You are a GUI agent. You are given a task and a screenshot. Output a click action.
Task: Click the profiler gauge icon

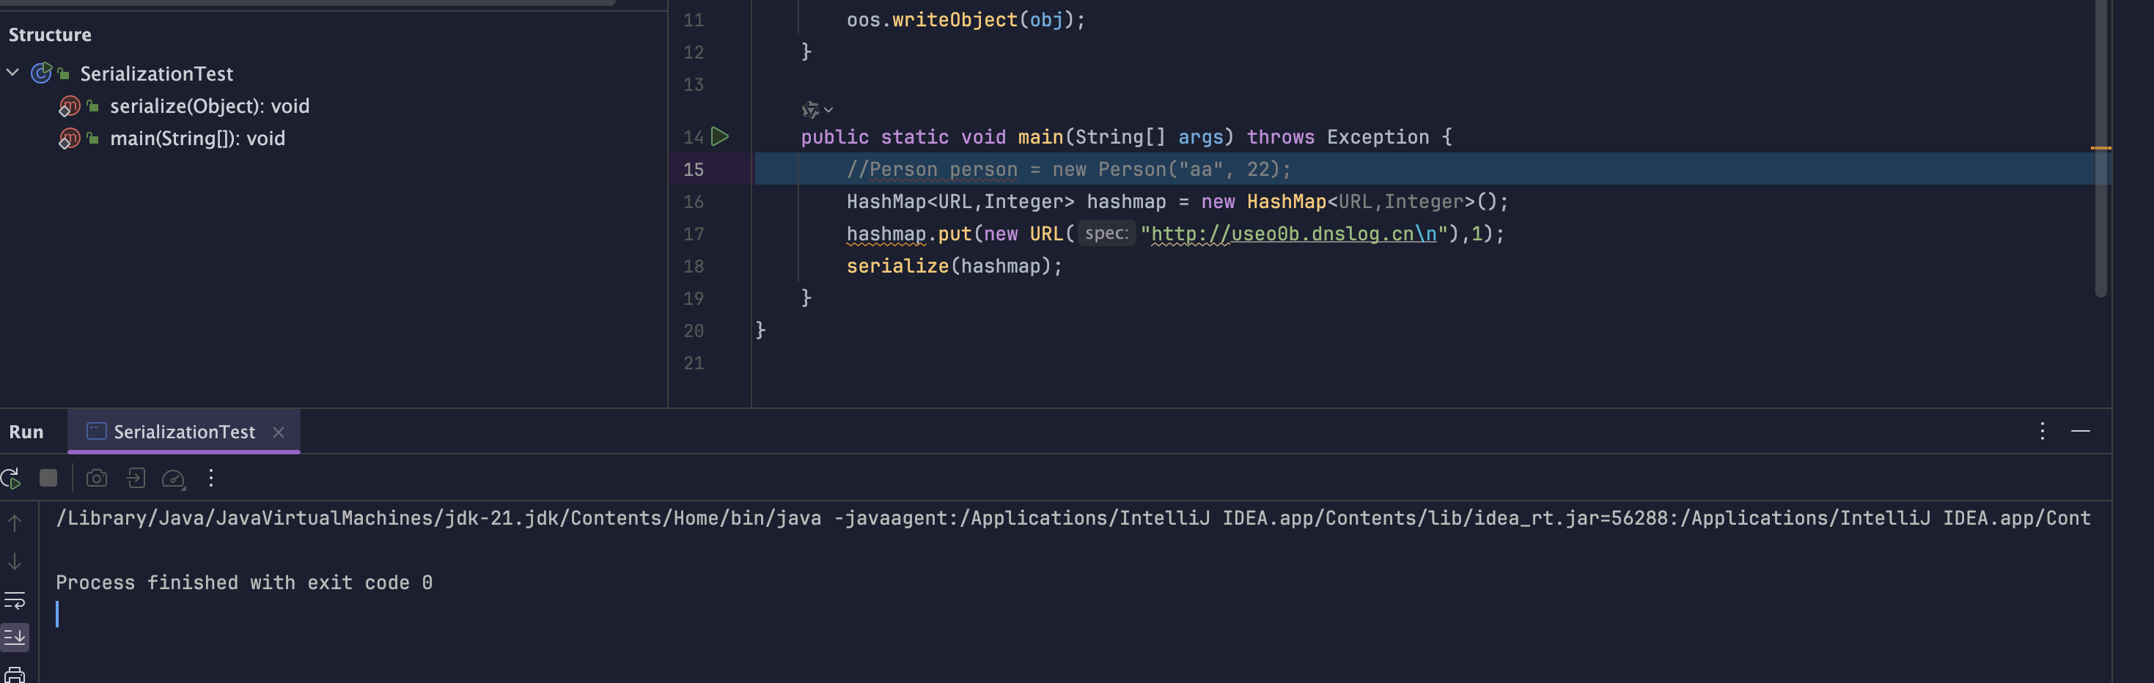click(x=173, y=479)
